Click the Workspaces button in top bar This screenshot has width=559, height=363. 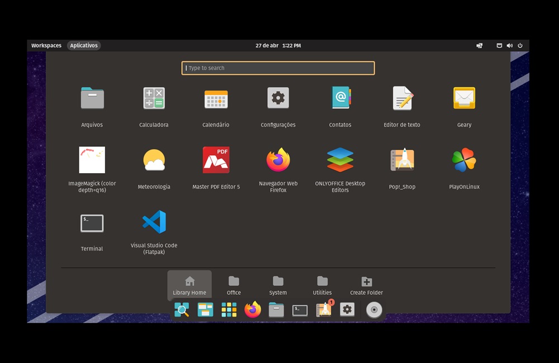46,46
